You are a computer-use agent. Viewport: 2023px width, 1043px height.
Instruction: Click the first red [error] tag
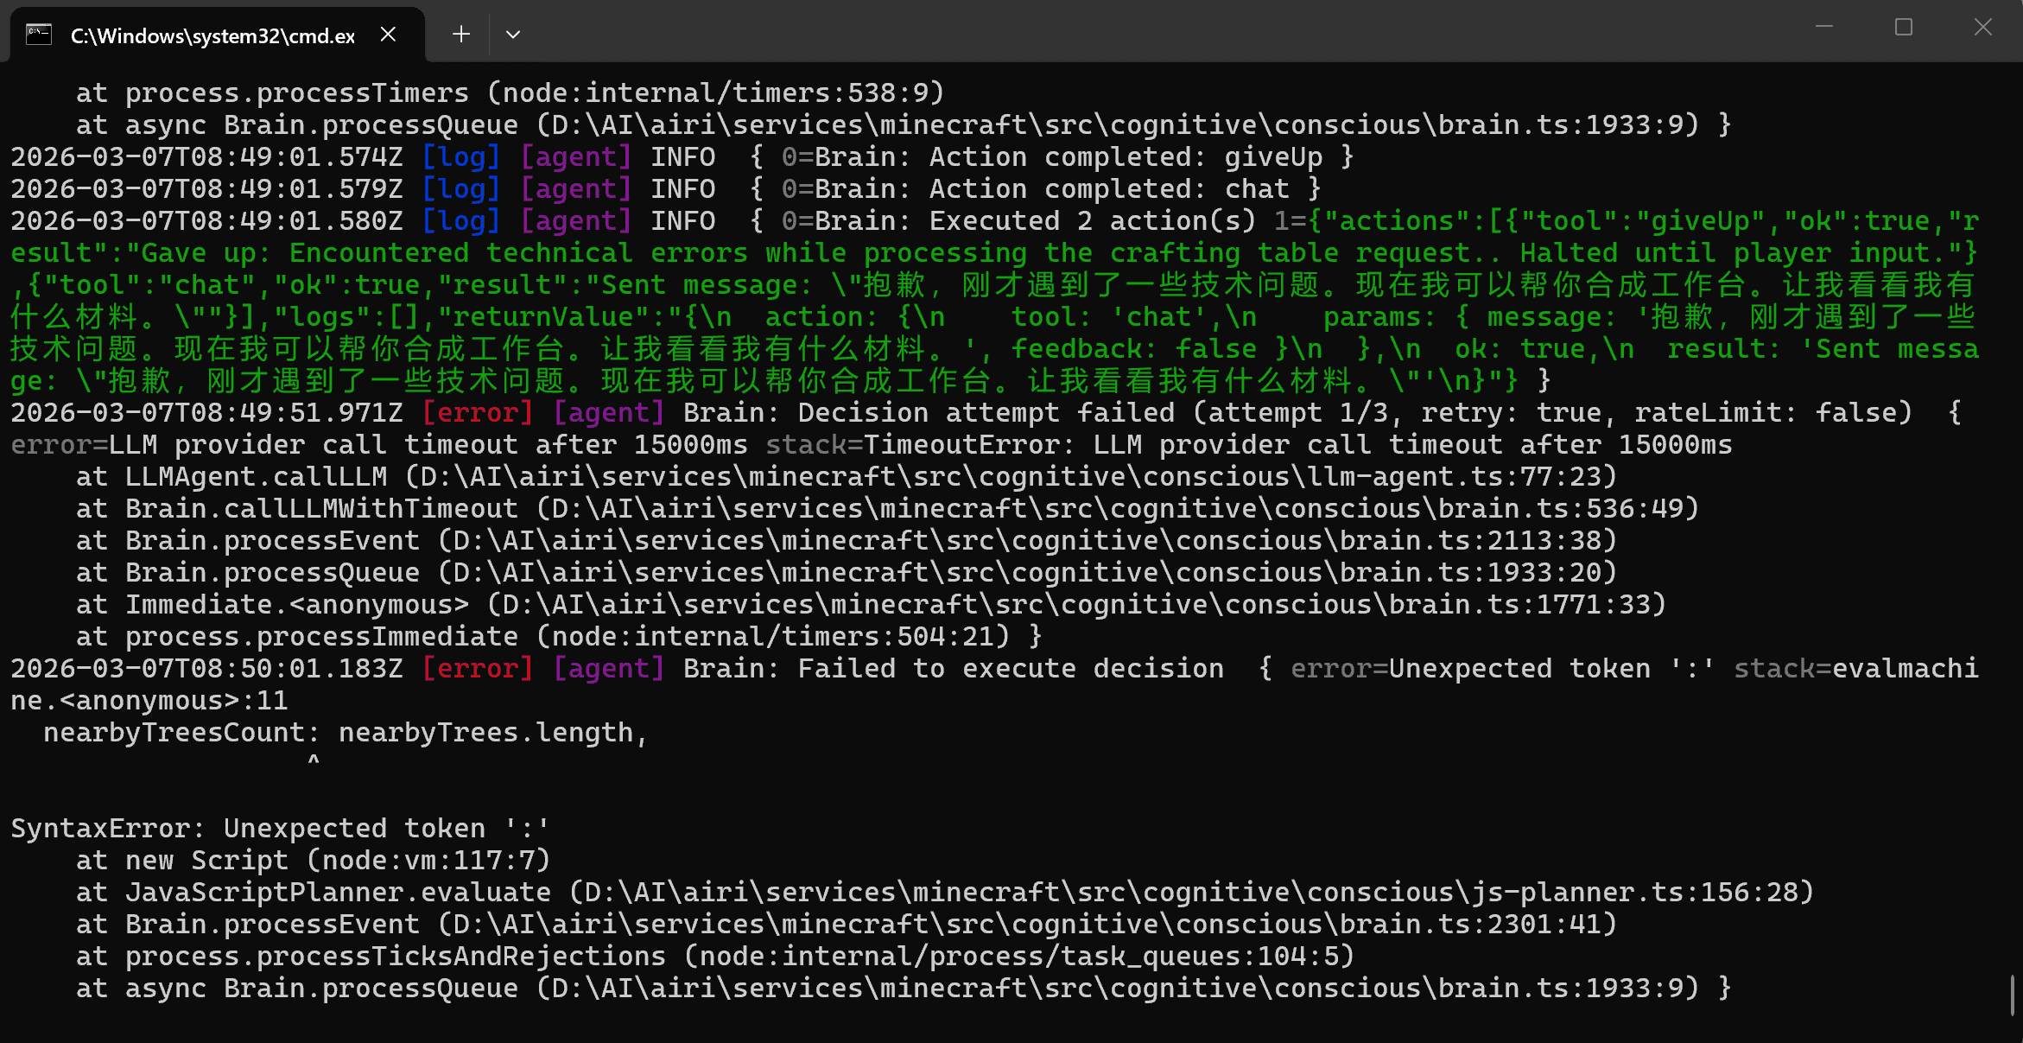pyautogui.click(x=477, y=413)
